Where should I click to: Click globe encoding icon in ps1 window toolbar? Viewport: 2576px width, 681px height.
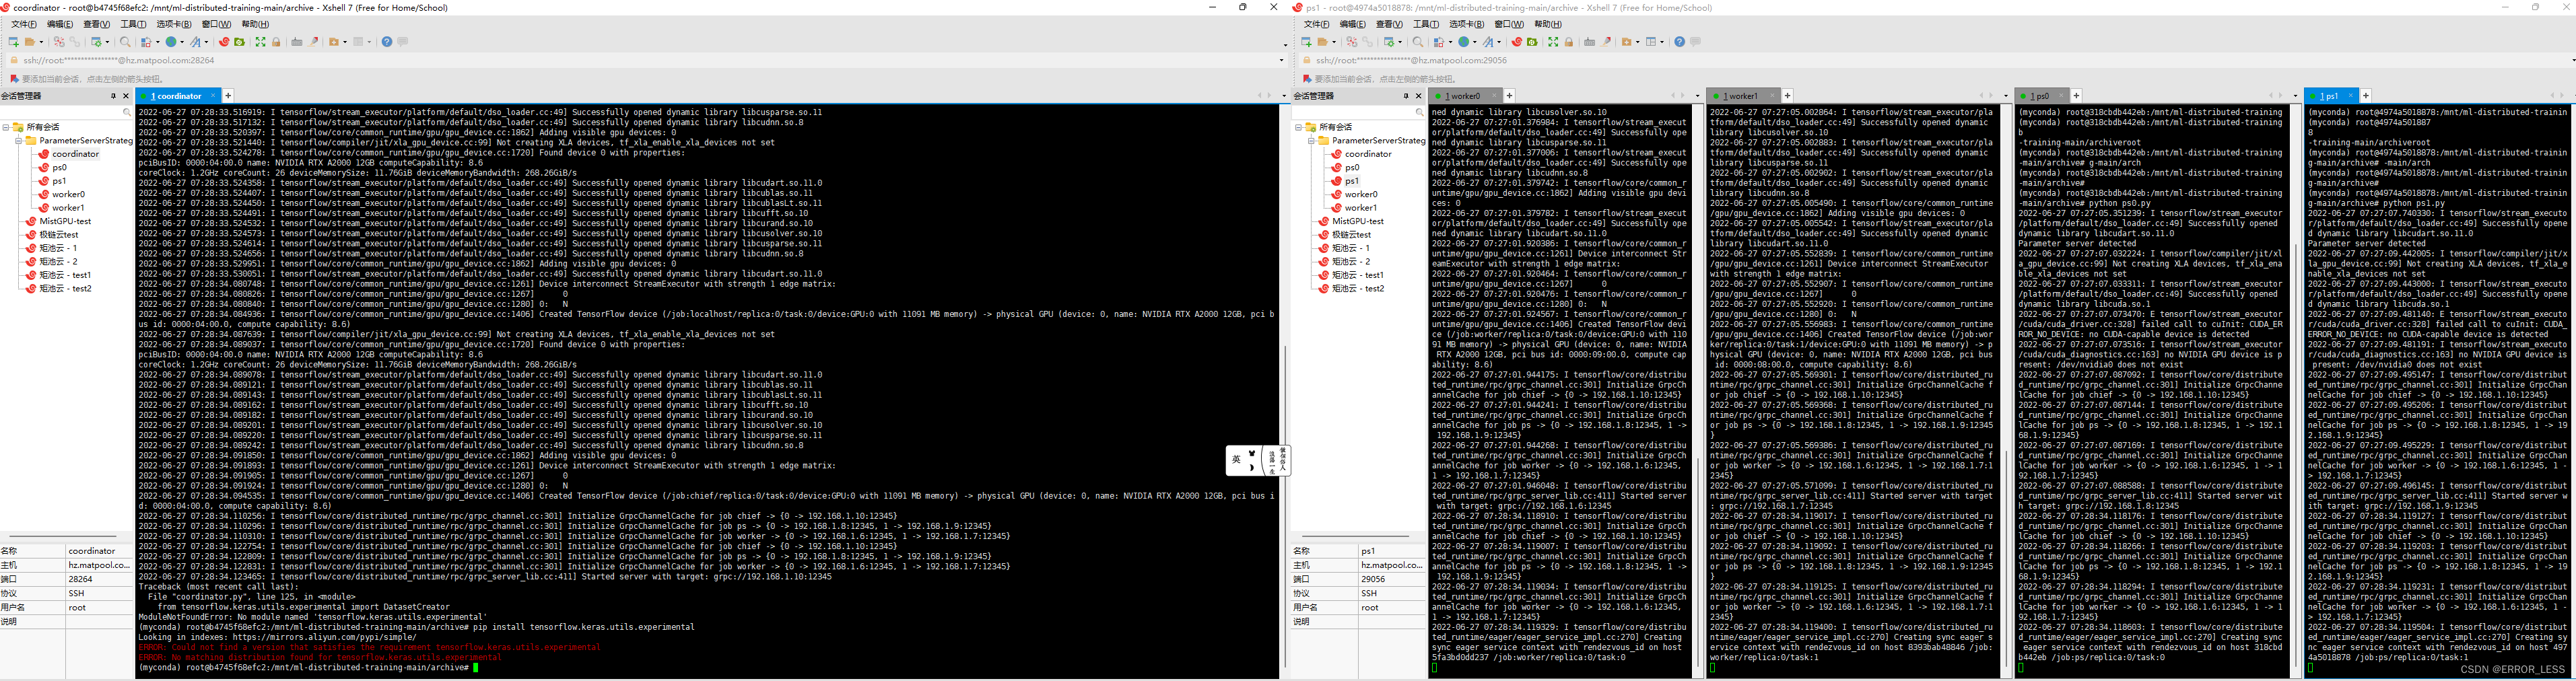pos(1464,42)
